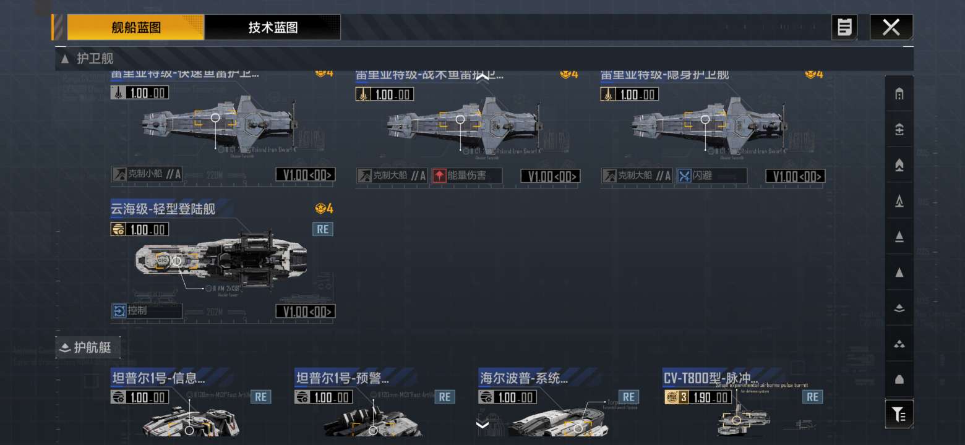965x445 pixels.
Task: Open the filter icon in the sidebar
Action: (899, 415)
